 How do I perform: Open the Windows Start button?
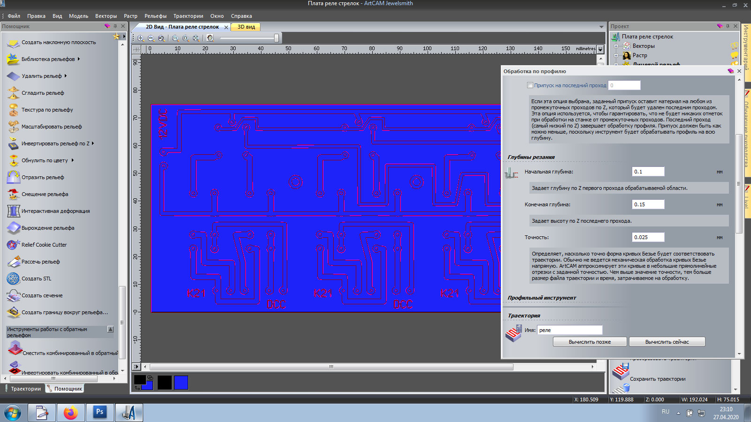pyautogui.click(x=13, y=413)
